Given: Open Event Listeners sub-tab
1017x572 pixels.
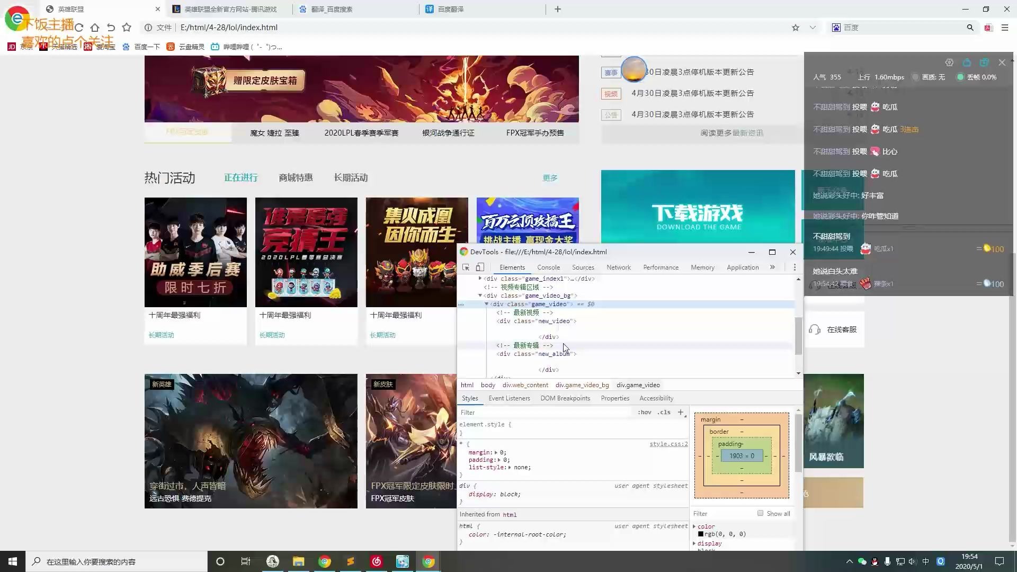Looking at the screenshot, I should [x=509, y=398].
